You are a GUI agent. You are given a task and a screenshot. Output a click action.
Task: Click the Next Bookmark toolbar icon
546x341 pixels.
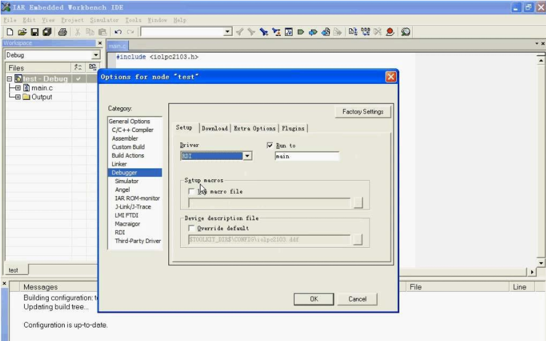tap(313, 32)
